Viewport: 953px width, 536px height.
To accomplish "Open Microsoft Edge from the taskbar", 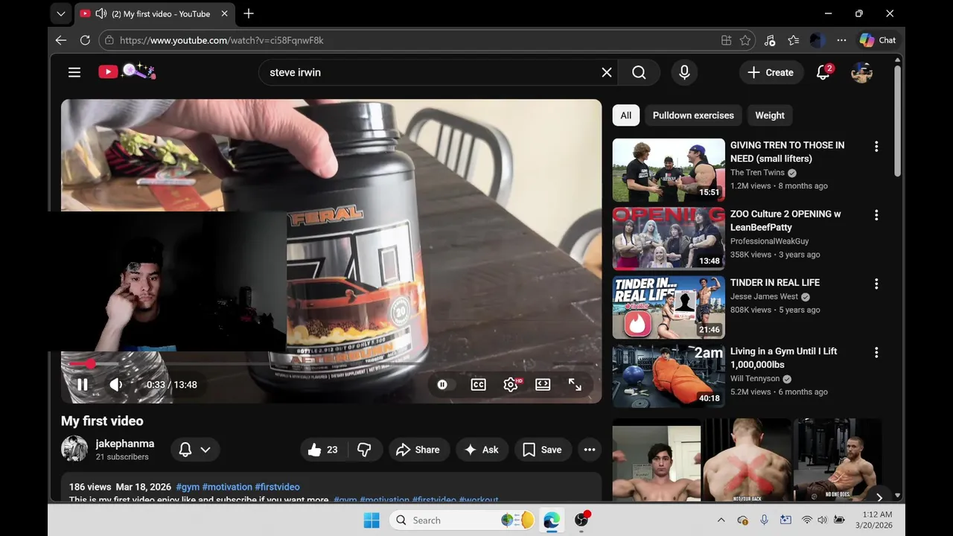I will pyautogui.click(x=552, y=520).
